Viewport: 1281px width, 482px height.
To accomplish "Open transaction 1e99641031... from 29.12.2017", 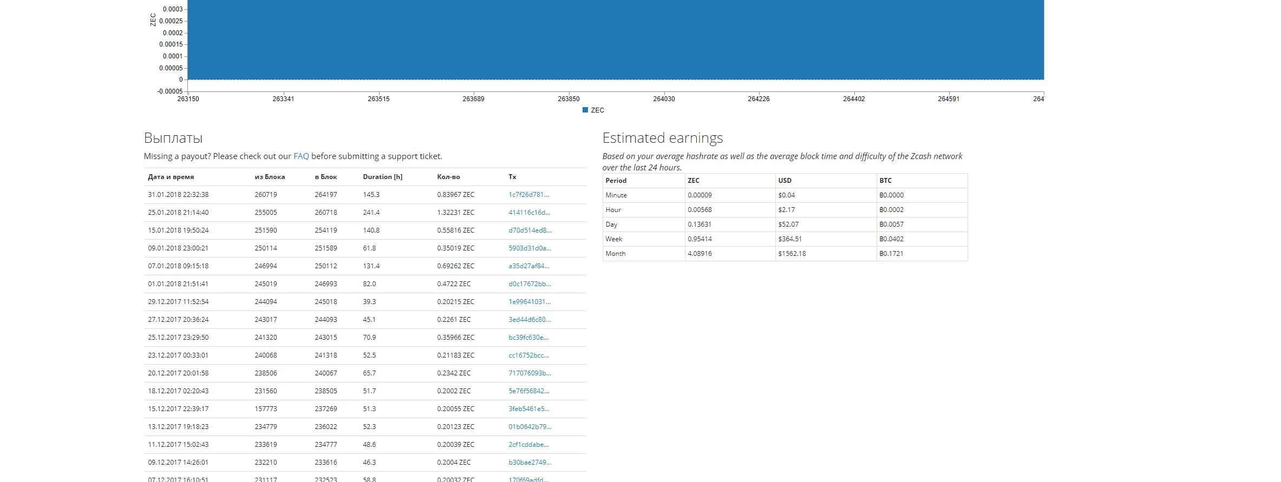I will tap(529, 302).
